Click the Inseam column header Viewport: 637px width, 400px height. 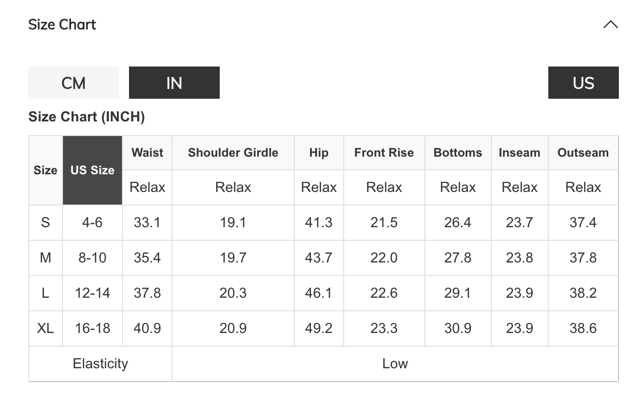point(519,153)
